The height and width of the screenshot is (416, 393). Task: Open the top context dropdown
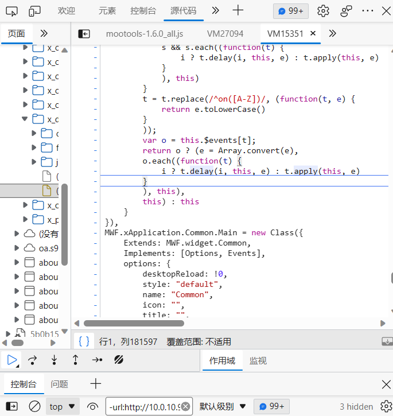62,406
